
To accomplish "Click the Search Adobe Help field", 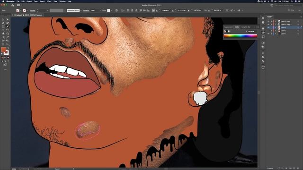I will [288, 5].
